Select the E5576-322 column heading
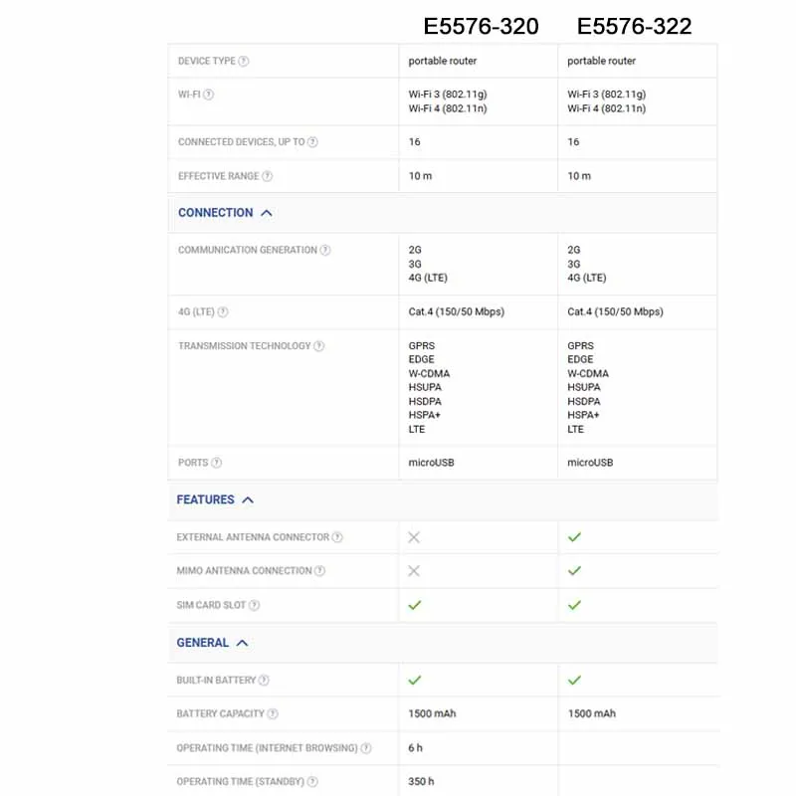 (634, 26)
